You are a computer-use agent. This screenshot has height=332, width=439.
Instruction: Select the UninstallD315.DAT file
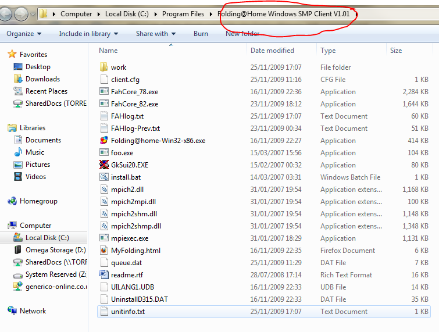140,299
